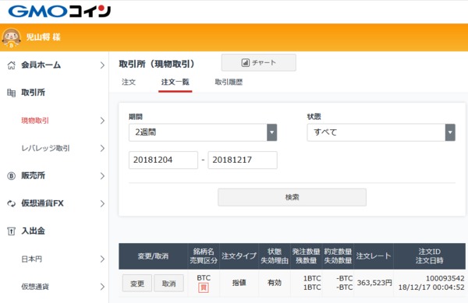Click the building icon beside 取引所
Screen dimensions: 468x303
click(x=11, y=93)
